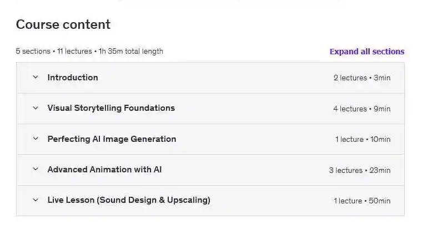
Task: Click the '3 lectures • 23min' label
Action: [x=359, y=170]
